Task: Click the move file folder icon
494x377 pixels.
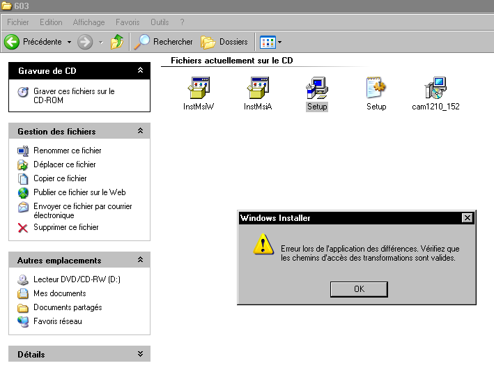Action: (23, 164)
